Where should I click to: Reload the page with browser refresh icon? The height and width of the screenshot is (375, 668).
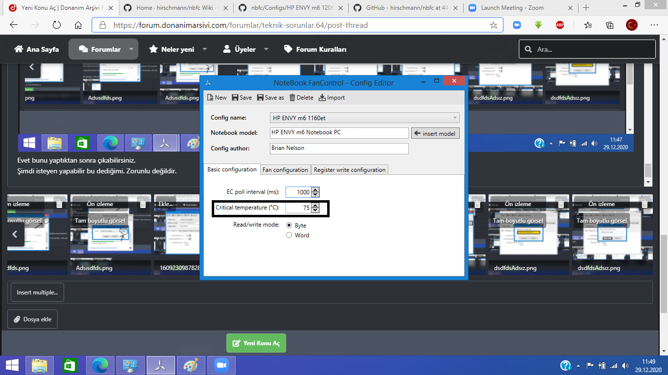56,25
